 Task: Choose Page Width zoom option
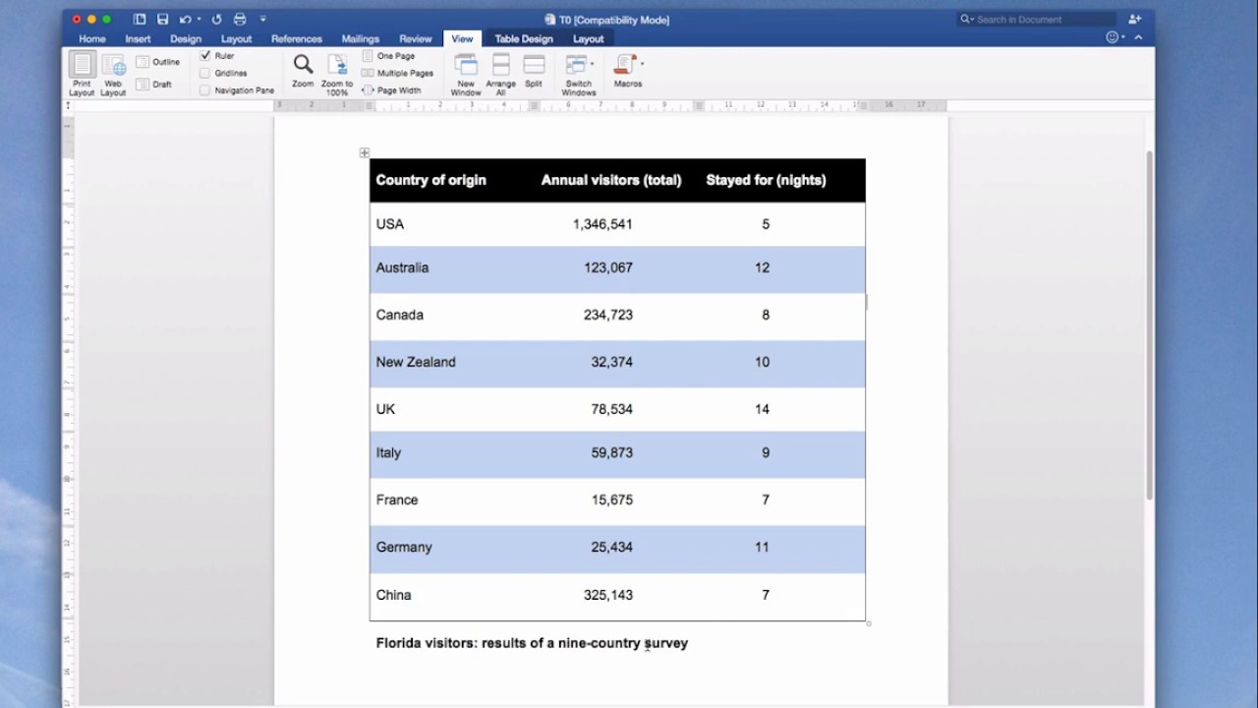(x=392, y=90)
